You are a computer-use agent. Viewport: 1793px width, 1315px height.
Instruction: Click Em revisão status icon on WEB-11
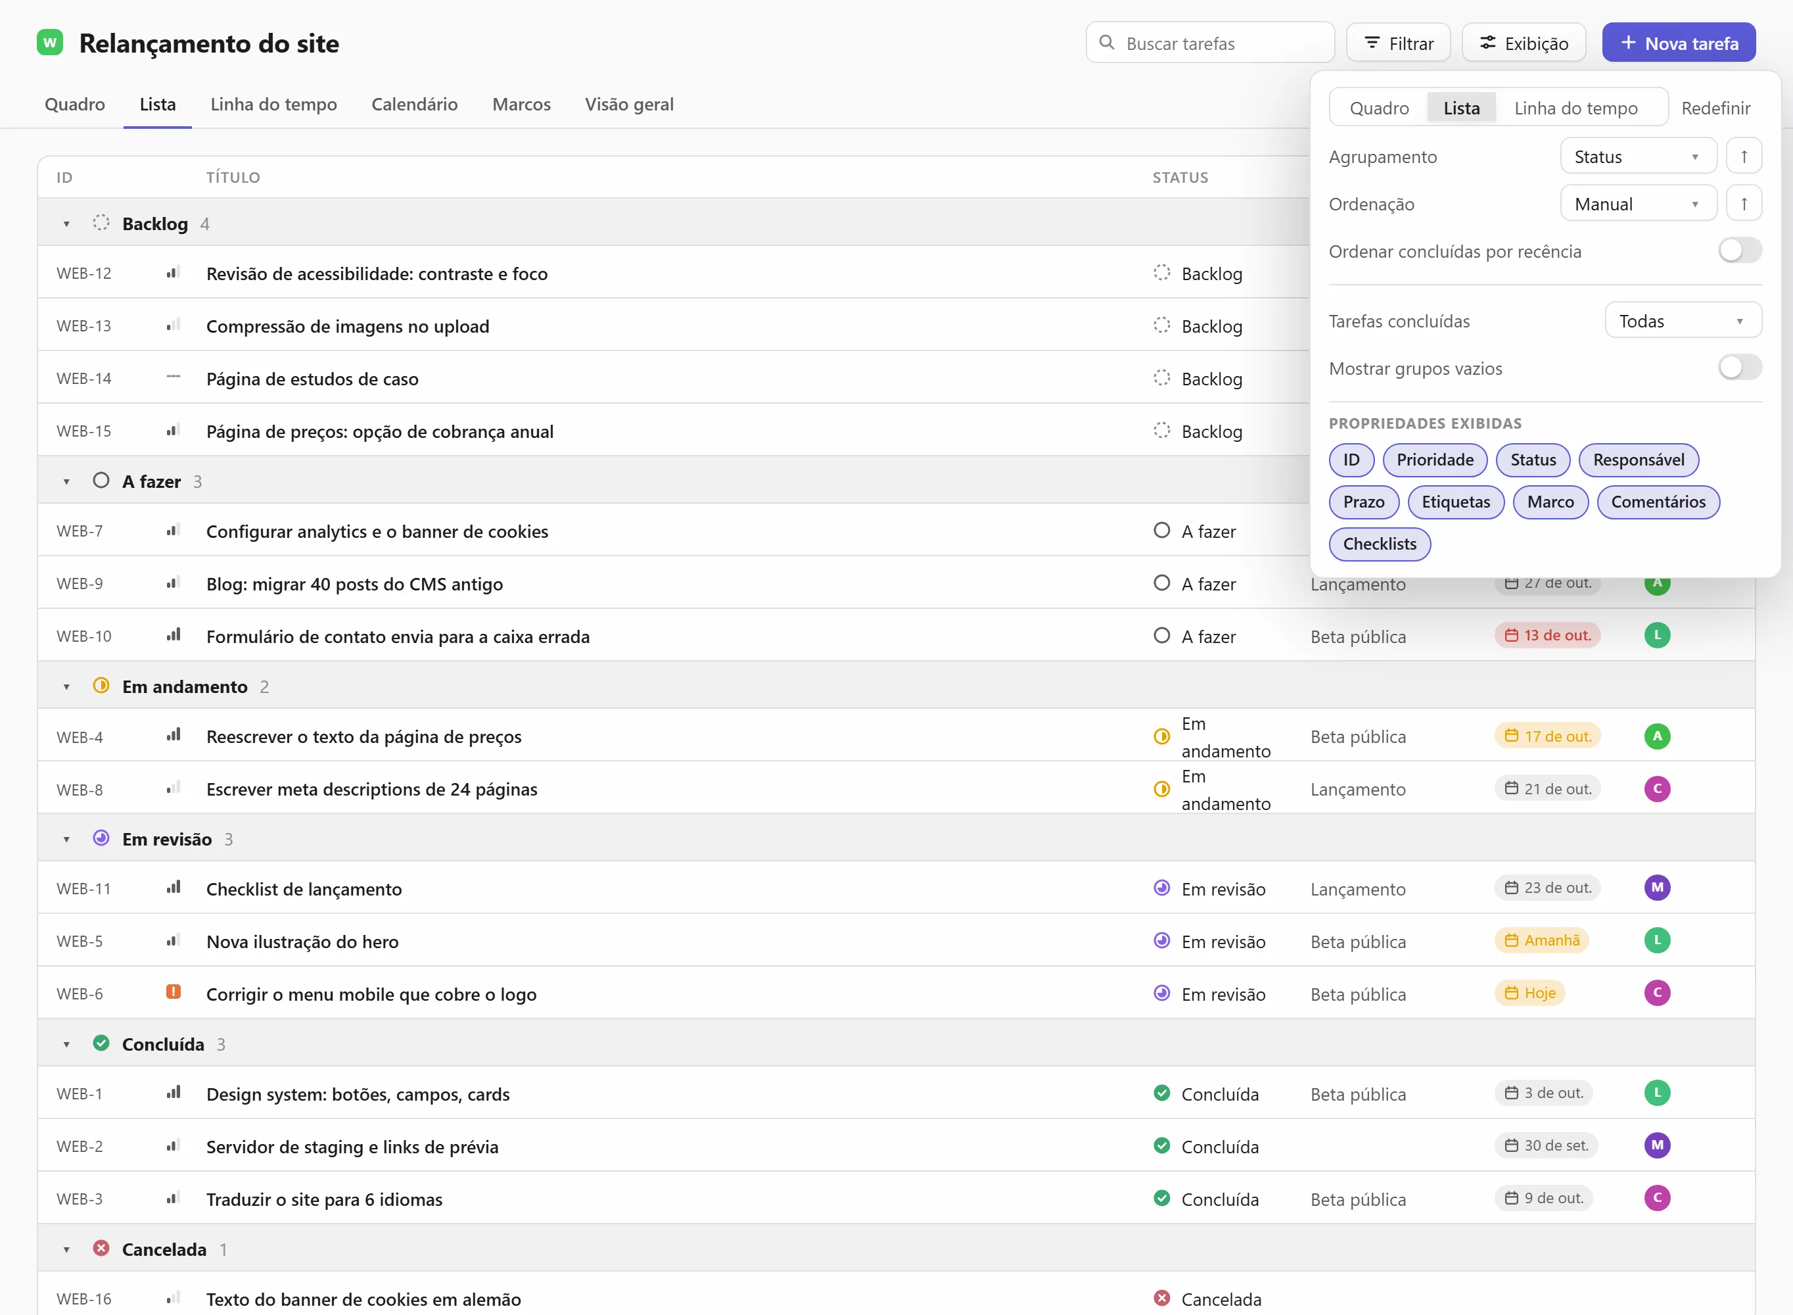pyautogui.click(x=1161, y=888)
